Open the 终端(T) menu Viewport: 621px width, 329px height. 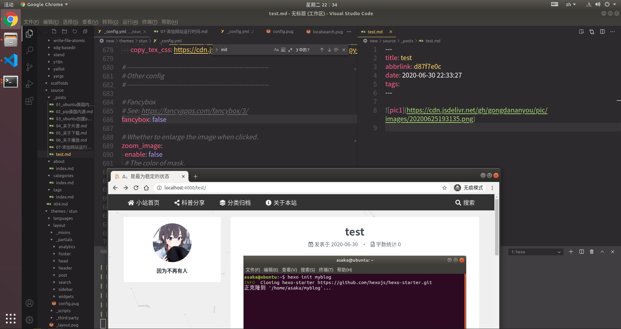click(149, 22)
